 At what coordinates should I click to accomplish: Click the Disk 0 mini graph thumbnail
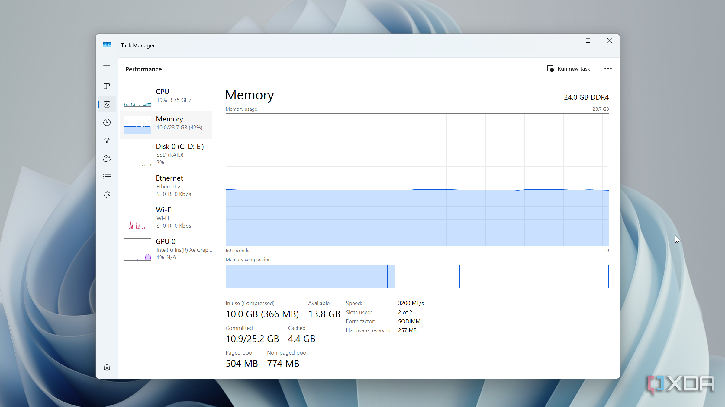[x=138, y=155]
